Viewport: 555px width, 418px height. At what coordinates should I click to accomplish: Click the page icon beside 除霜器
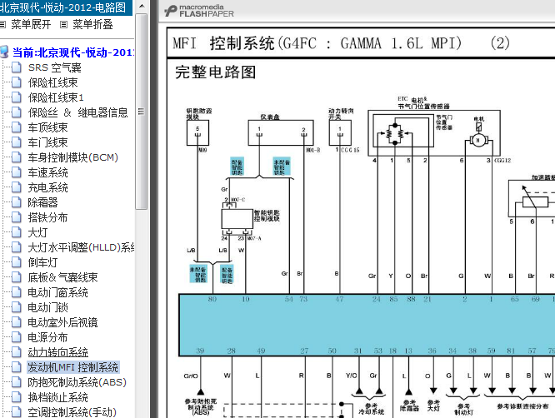point(17,202)
